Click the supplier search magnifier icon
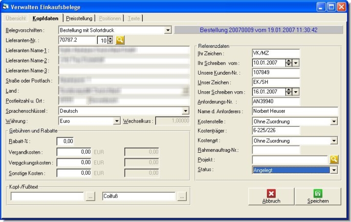This screenshot has height=222, width=351. click(x=120, y=40)
